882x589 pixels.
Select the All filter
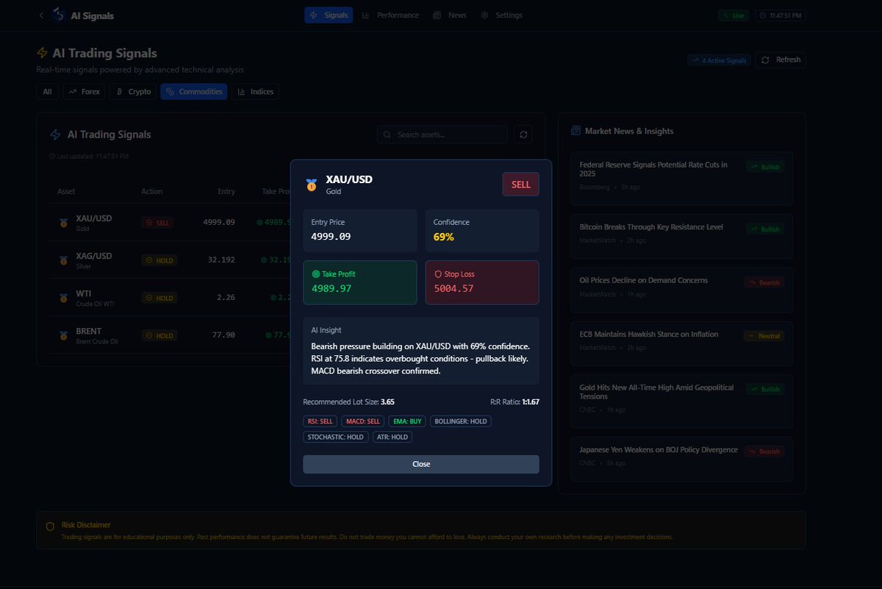[x=47, y=92]
